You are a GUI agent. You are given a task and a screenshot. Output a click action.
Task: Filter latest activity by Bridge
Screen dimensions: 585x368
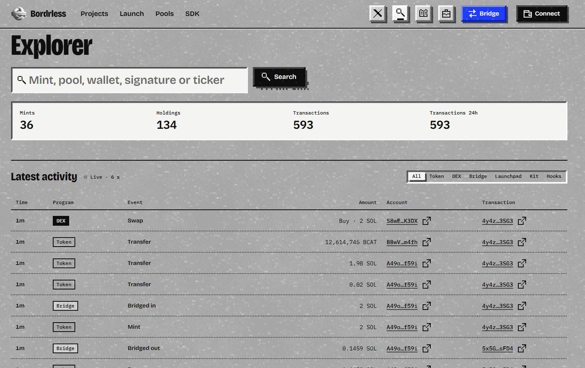pos(478,176)
